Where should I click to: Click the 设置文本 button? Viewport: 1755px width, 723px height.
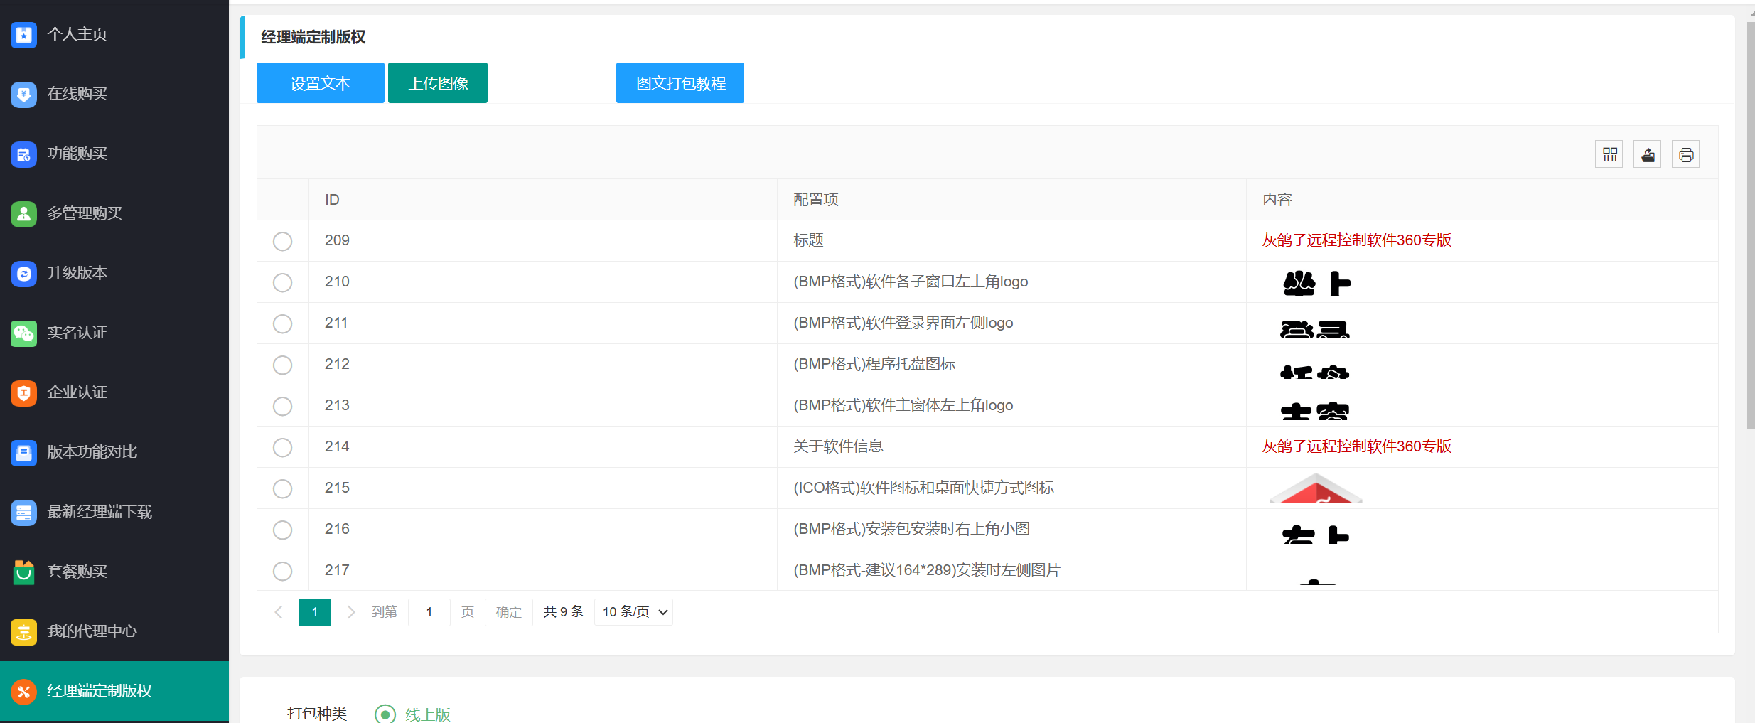tap(320, 83)
